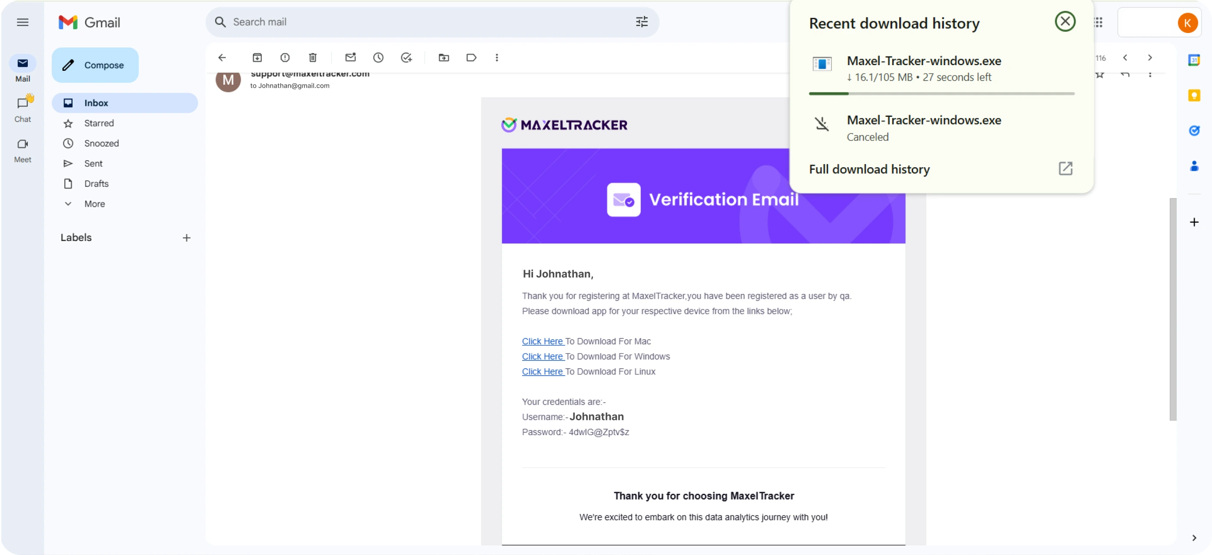Click the download progress bar
Viewport: 1212px width, 555px height.
[x=941, y=94]
